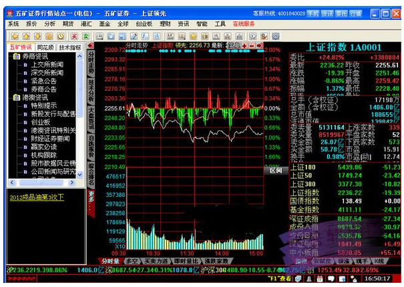Open the 2012成品油第3次下 news link
Image resolution: width=404 pixels, height=287 pixels.
37,198
